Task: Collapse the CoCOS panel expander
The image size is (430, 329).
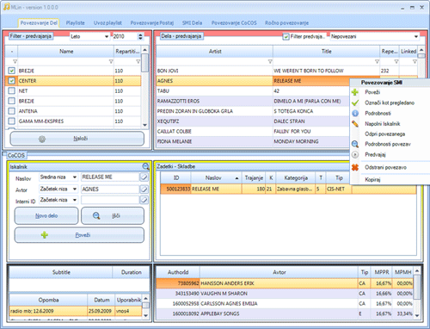Action: point(4,154)
